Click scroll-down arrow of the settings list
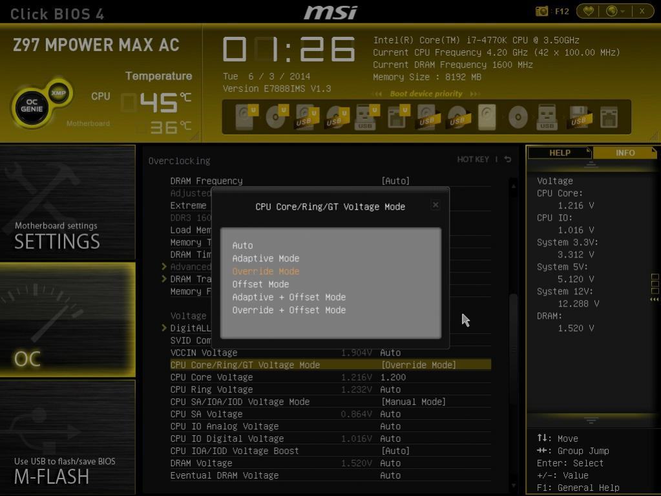 [x=514, y=486]
